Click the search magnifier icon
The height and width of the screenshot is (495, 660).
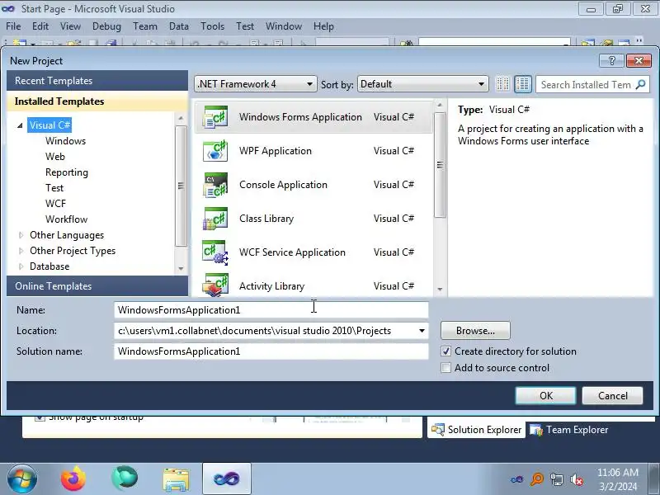(640, 84)
